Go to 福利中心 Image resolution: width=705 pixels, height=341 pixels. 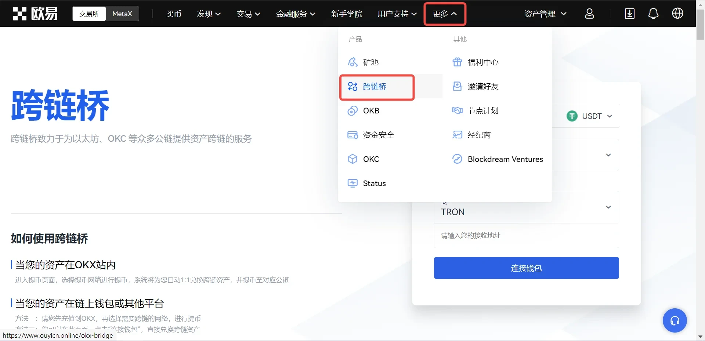point(483,62)
